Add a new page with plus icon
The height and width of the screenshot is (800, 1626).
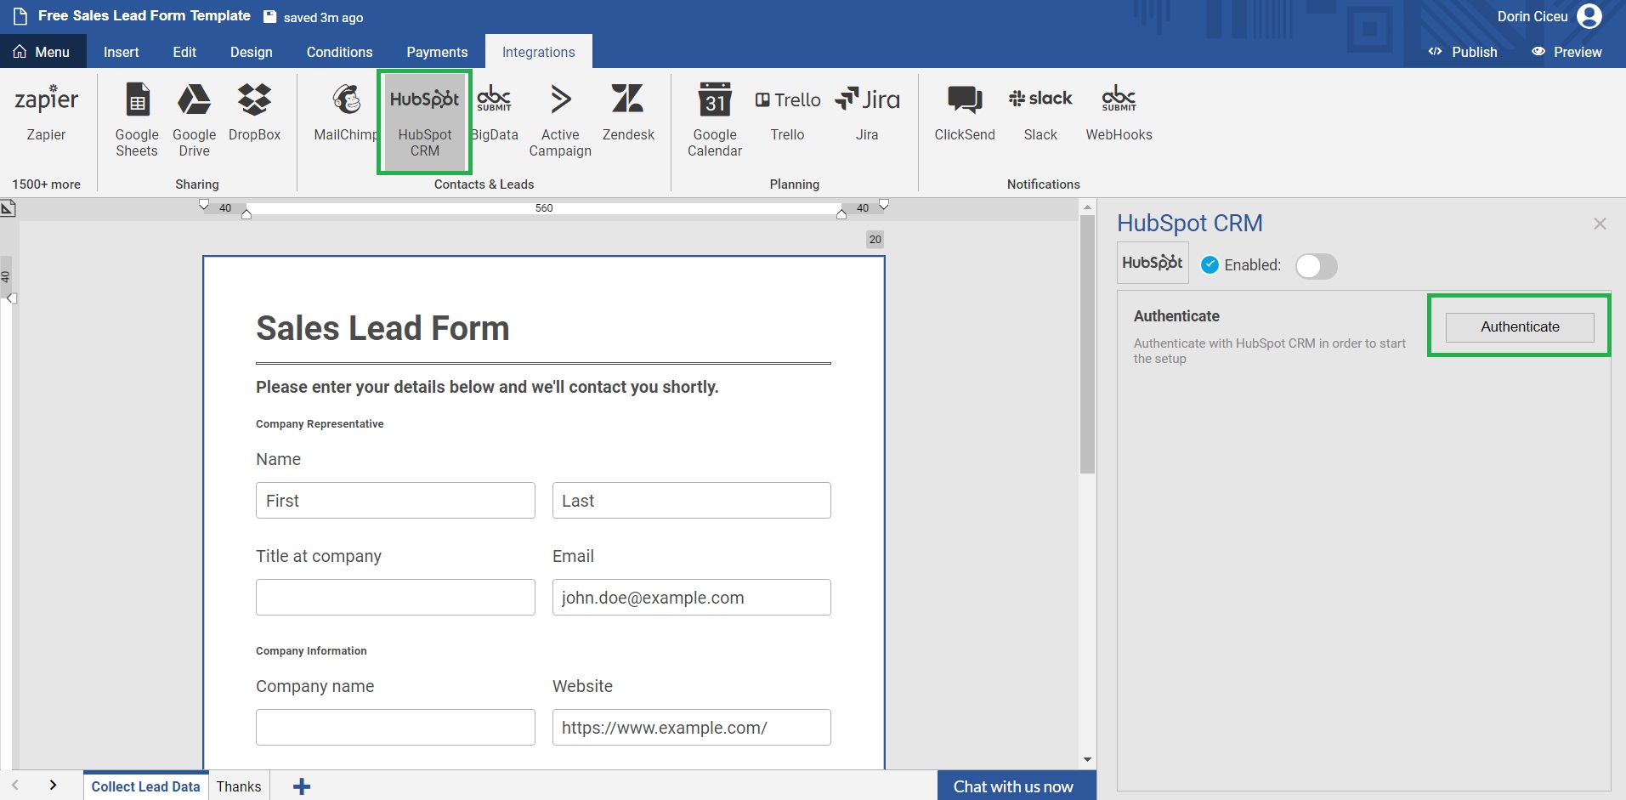302,786
